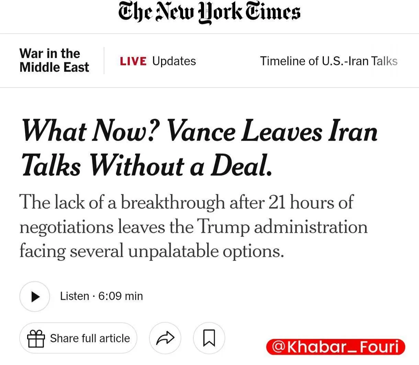Click "Trump administration" in the summary
The image size is (419, 365).
[283, 227]
